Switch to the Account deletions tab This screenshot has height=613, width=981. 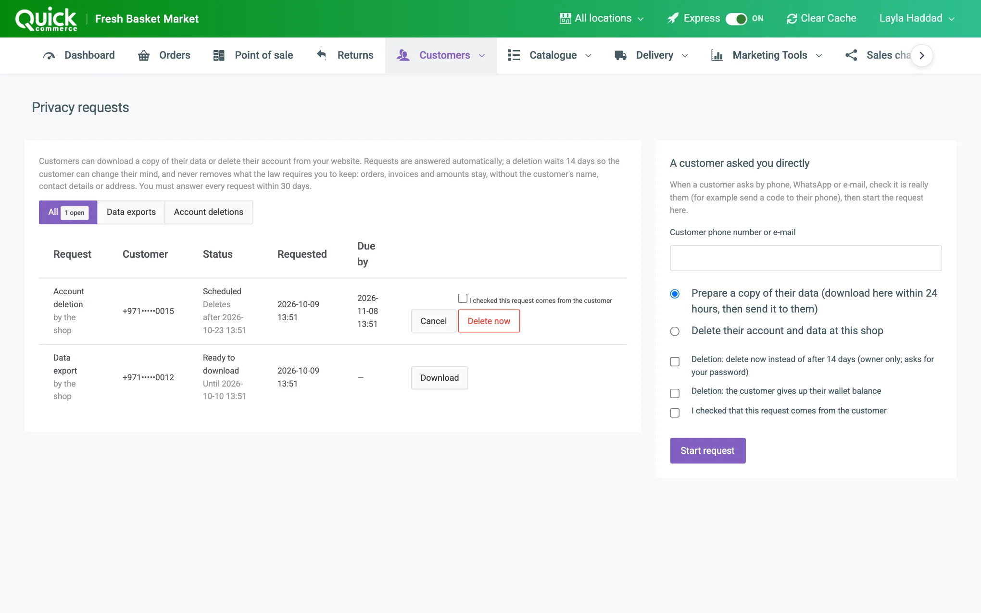click(209, 212)
